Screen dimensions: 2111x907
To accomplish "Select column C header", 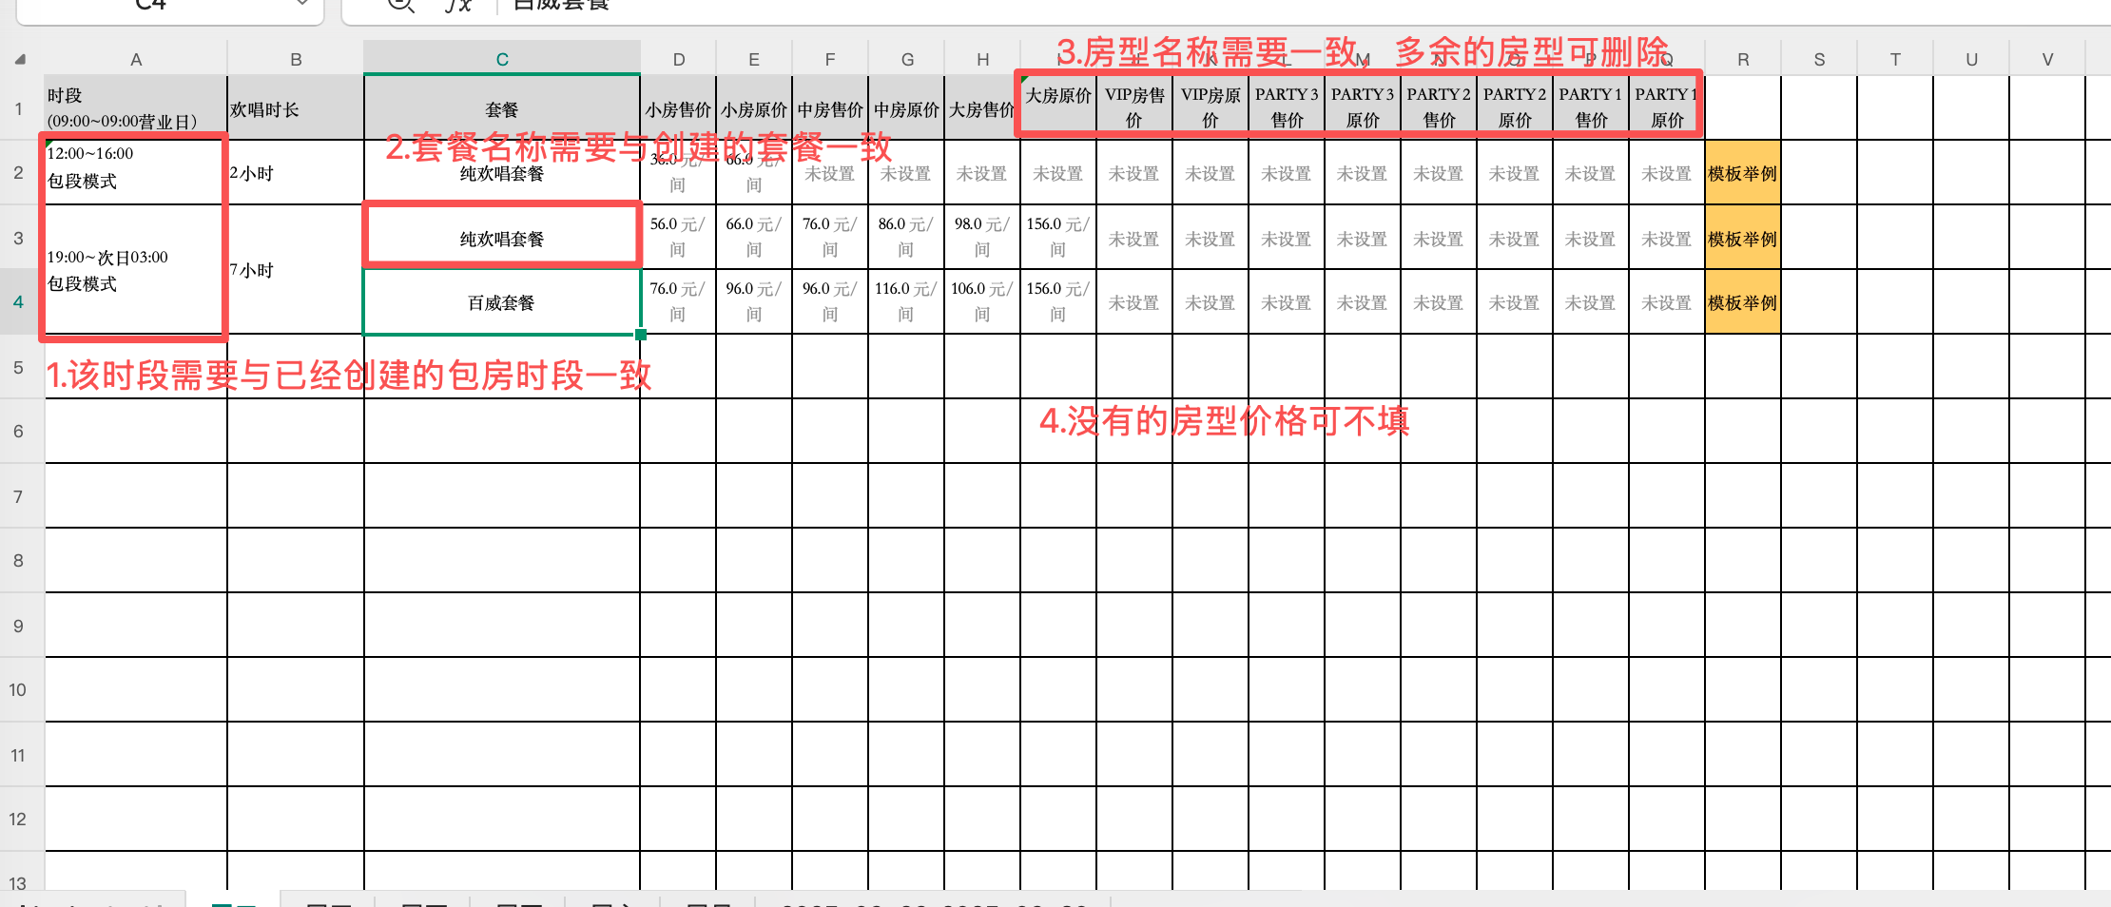I will coord(502,59).
